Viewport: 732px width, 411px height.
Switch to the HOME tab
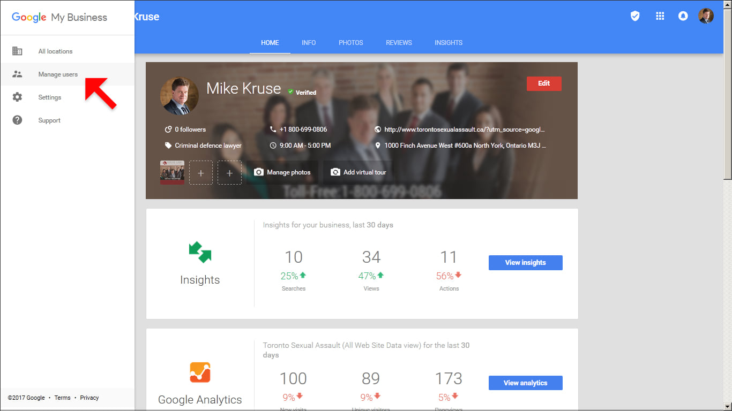[270, 43]
